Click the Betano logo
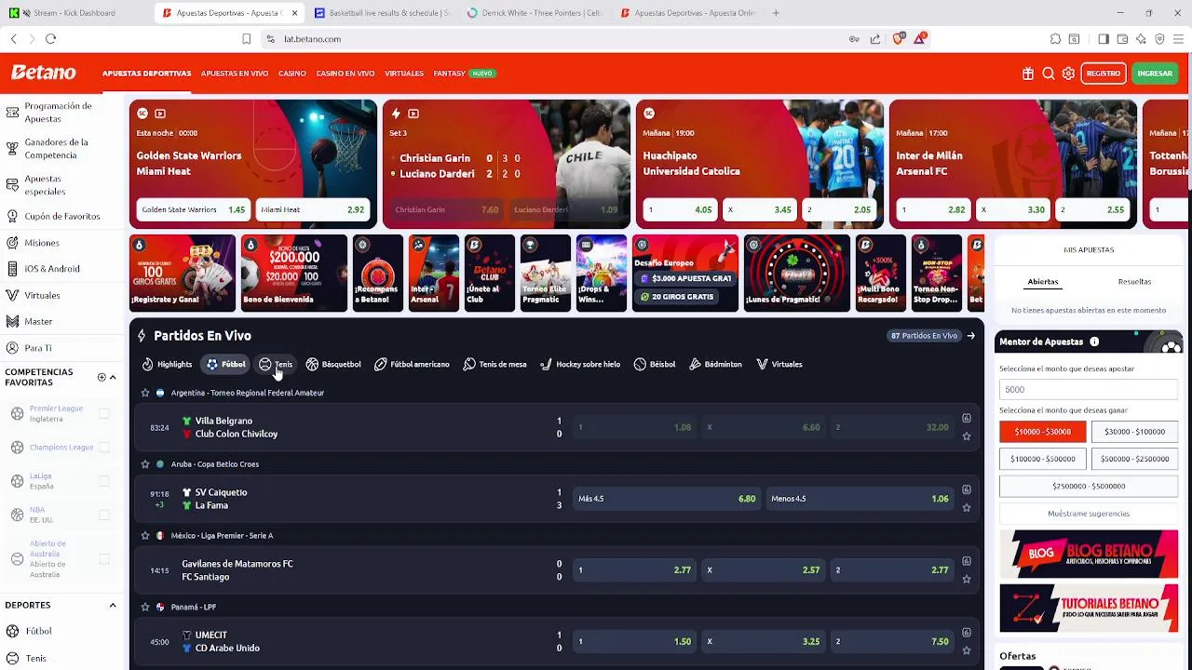Viewport: 1192px width, 670px height. [43, 73]
